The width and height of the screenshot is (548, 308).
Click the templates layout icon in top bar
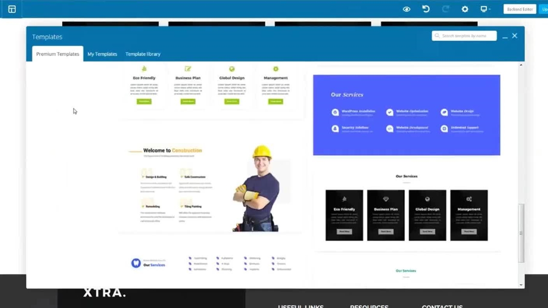tap(12, 9)
